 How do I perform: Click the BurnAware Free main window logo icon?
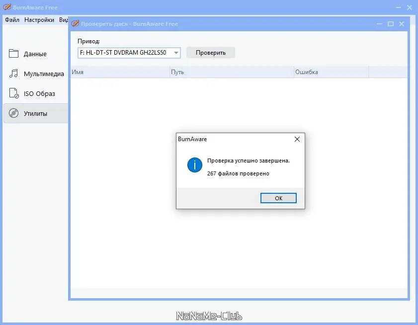(7, 7)
